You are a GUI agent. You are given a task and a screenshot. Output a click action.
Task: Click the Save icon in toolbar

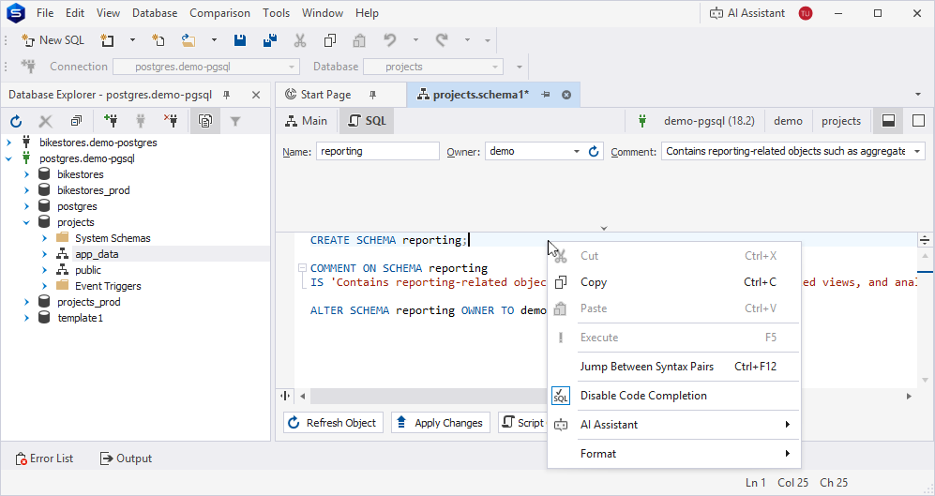click(x=240, y=40)
